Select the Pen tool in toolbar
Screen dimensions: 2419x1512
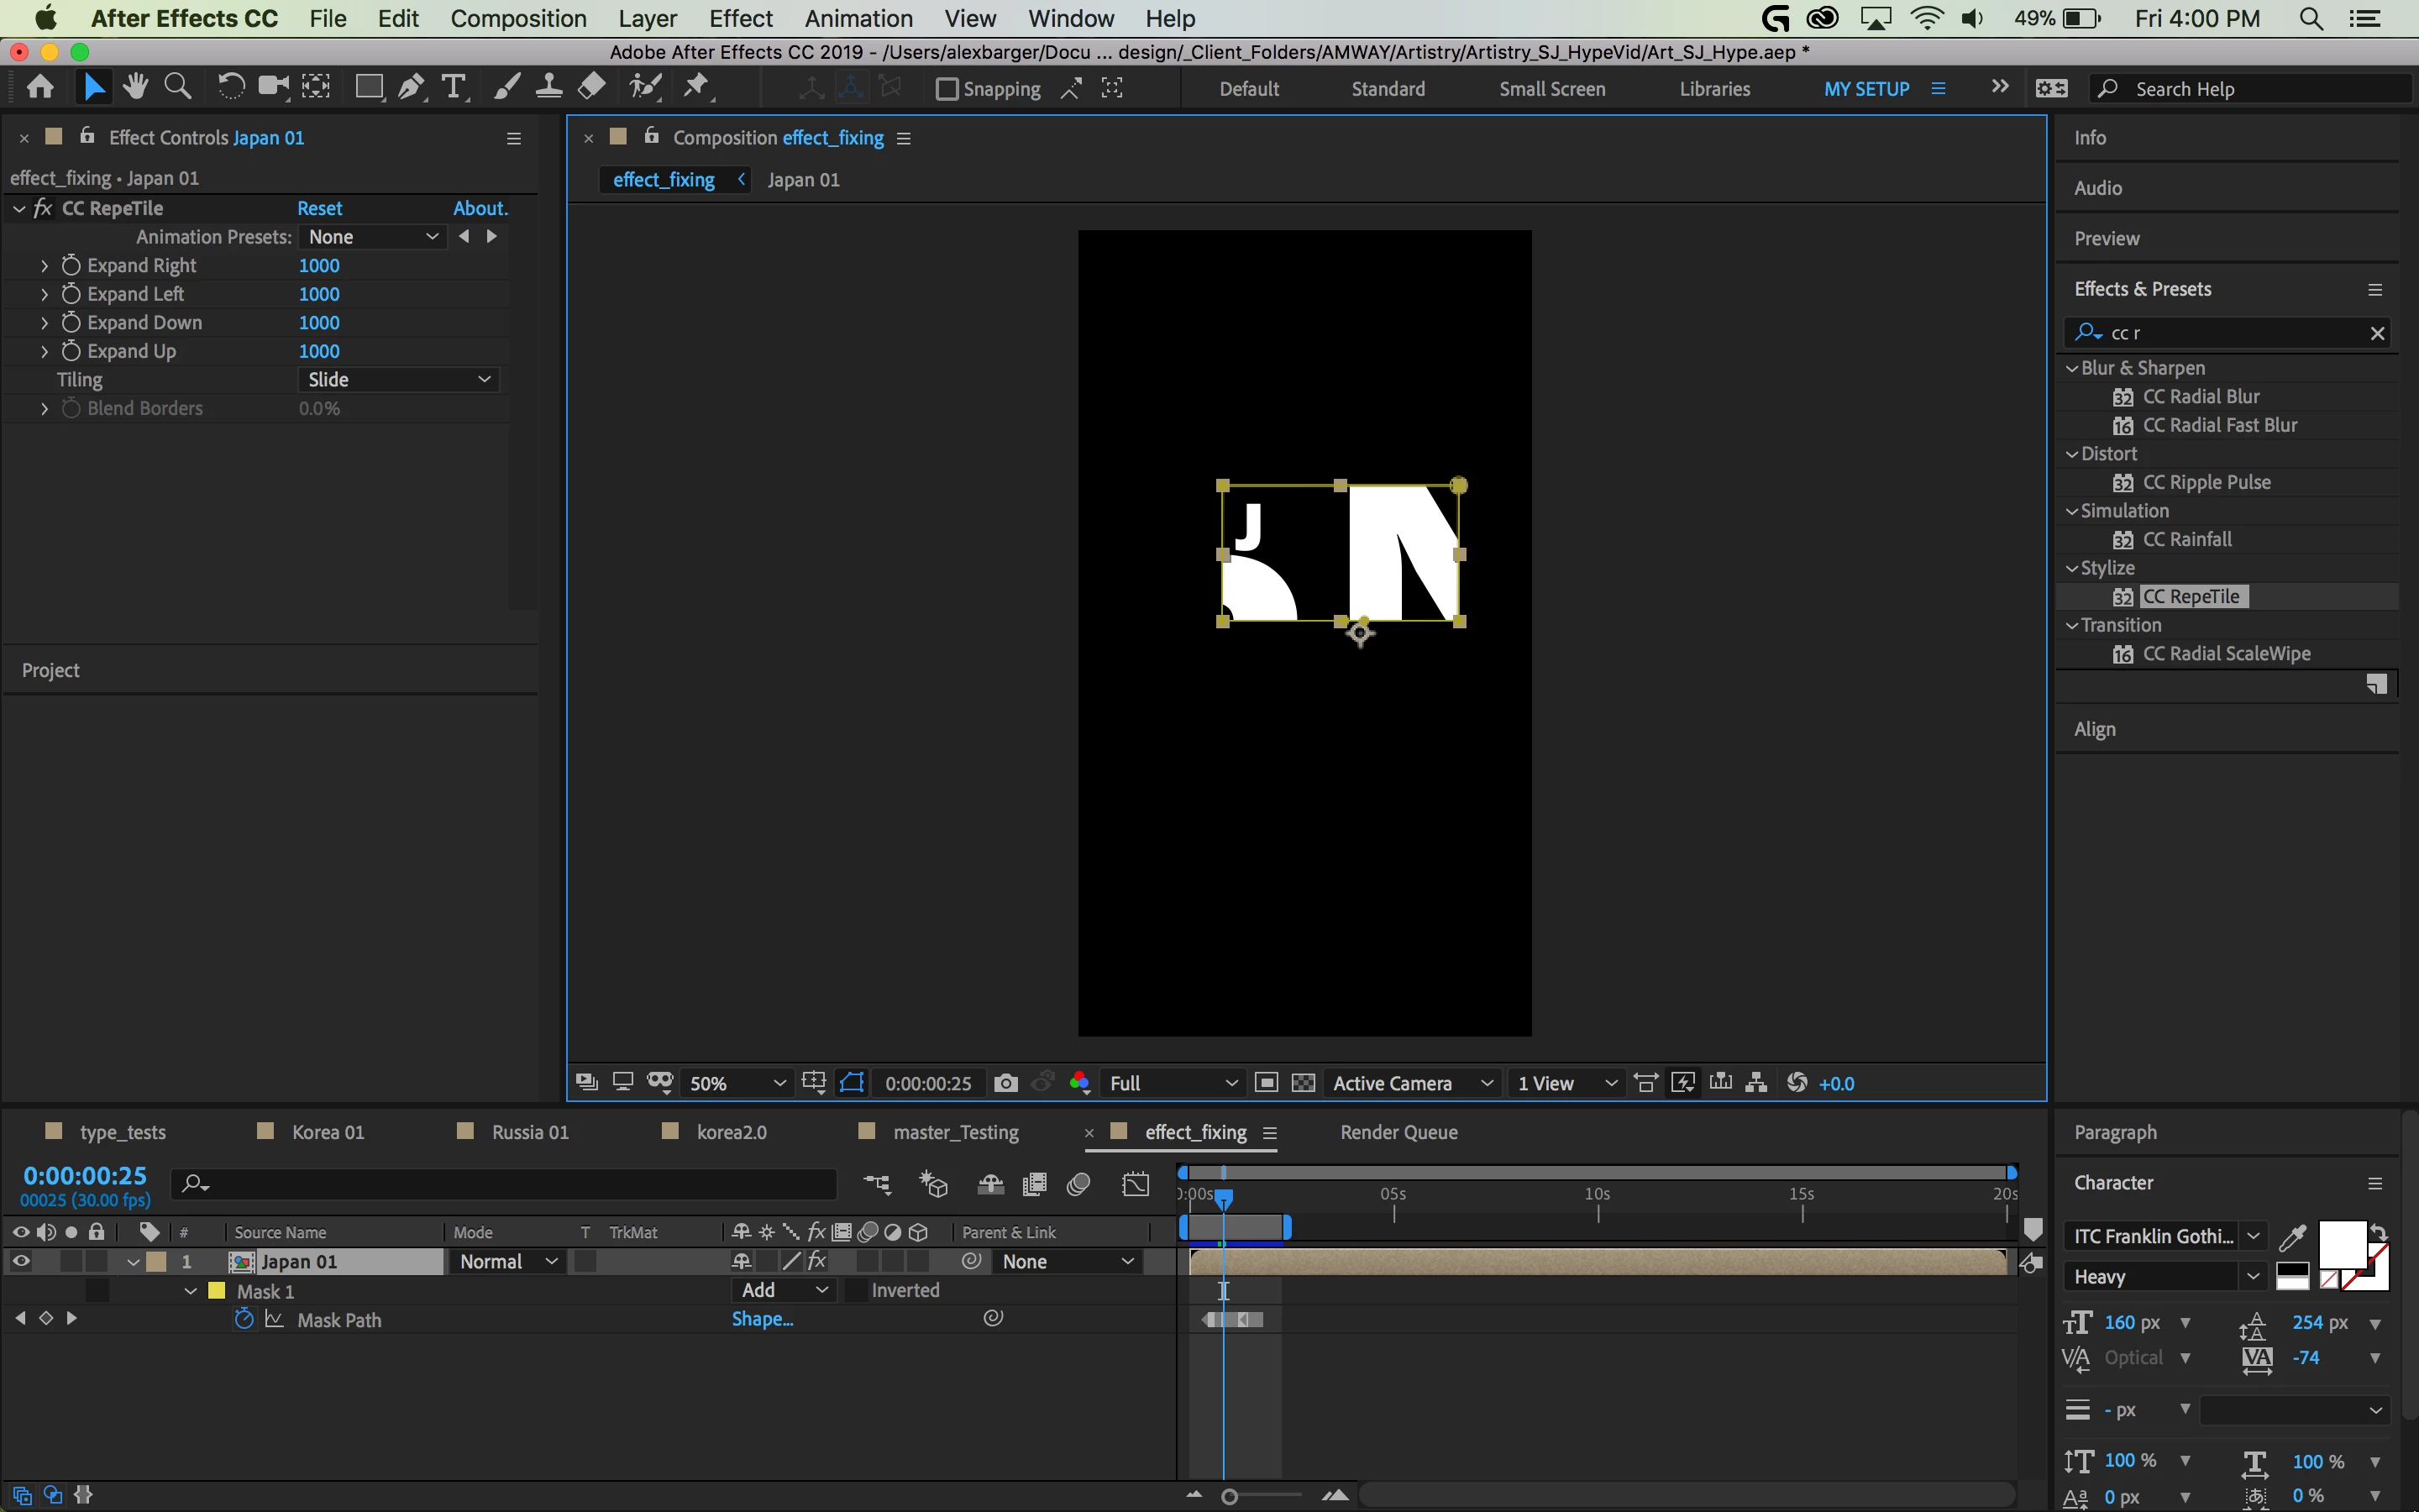(x=410, y=88)
